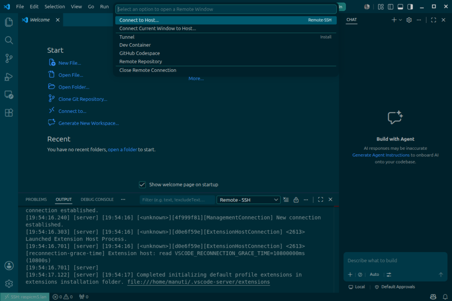The width and height of the screenshot is (452, 301).
Task: Click Generate Agent Instructions link
Action: point(381,155)
